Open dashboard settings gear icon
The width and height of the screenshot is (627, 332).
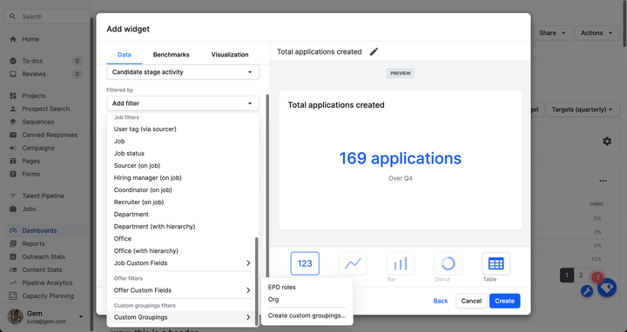click(607, 141)
